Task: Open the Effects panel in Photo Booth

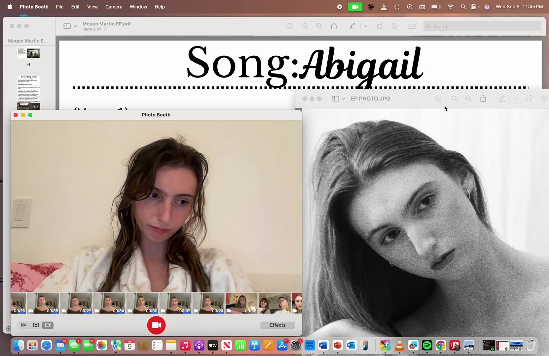Action: coord(277,325)
